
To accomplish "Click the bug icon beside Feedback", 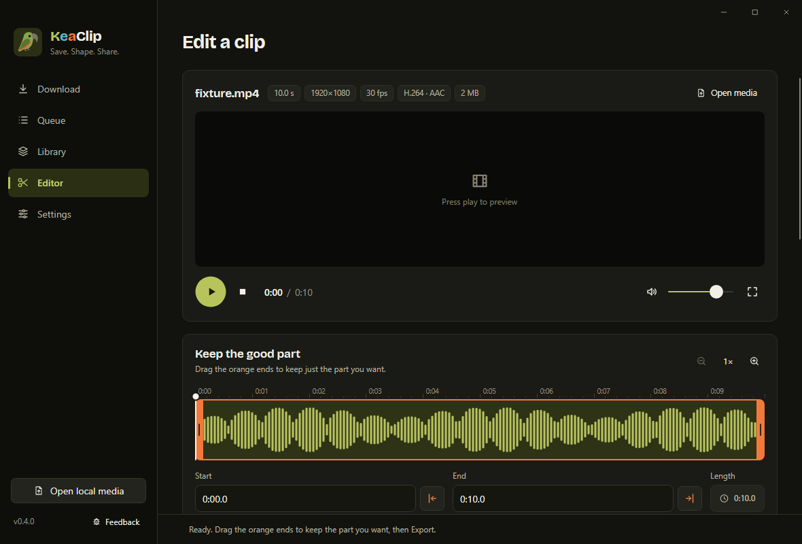I will point(97,522).
